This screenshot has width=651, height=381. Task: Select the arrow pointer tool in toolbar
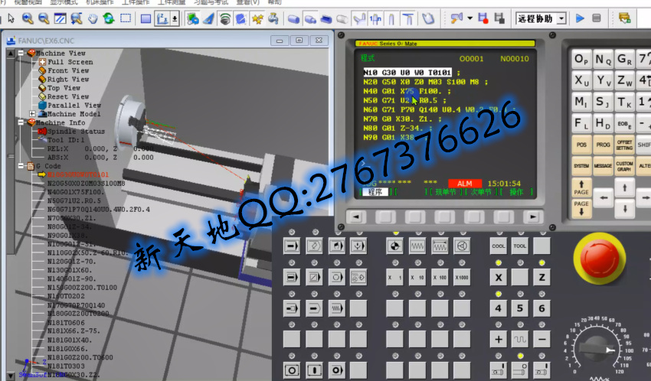11,18
